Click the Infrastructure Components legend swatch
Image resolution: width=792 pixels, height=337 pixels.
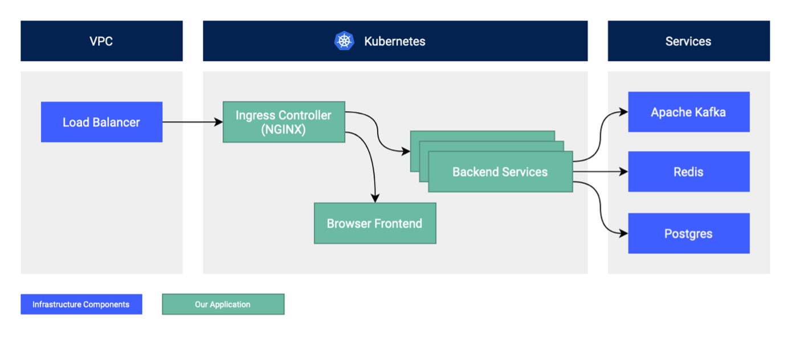pyautogui.click(x=81, y=304)
